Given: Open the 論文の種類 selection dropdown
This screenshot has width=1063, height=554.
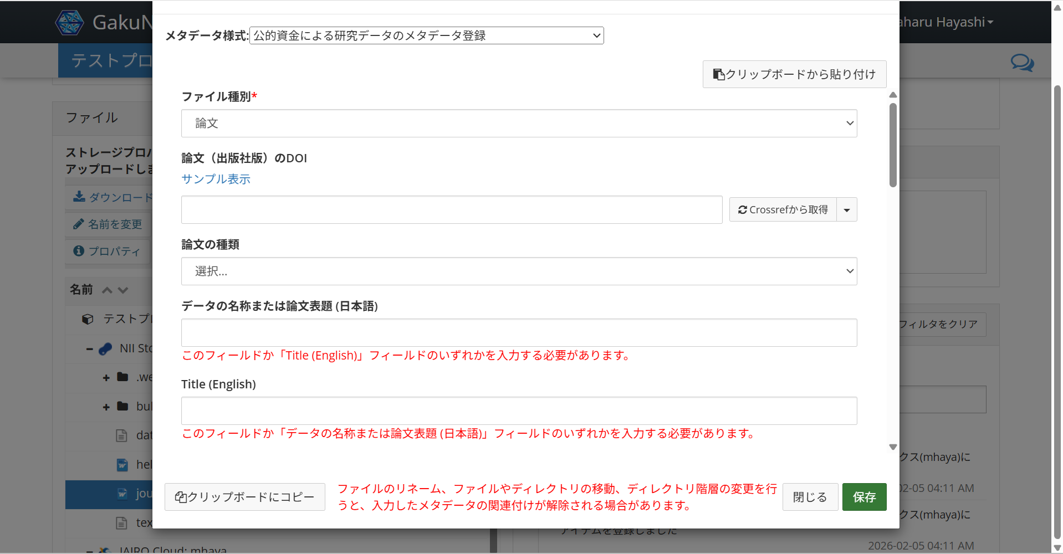Looking at the screenshot, I should 519,271.
